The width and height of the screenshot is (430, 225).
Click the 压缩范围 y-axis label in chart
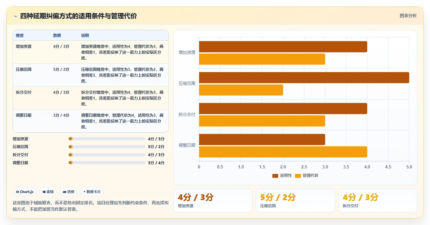pos(187,83)
